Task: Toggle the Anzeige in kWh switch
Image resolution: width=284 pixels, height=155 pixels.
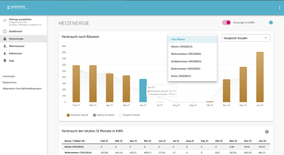Action: 226,22
